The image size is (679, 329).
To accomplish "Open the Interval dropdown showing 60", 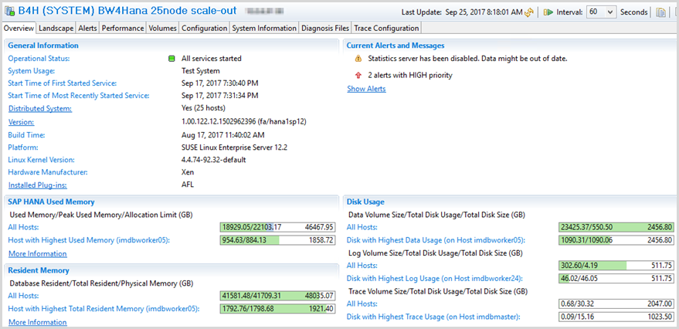I will click(602, 12).
